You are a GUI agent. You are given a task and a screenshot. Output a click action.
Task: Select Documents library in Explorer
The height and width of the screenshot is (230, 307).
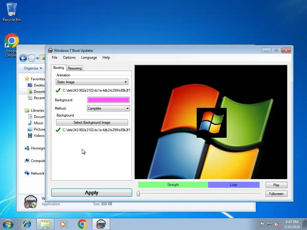tap(37, 117)
